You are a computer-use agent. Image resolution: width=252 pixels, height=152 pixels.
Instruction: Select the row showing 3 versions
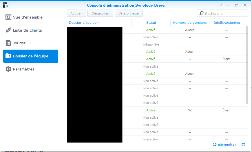156,59
